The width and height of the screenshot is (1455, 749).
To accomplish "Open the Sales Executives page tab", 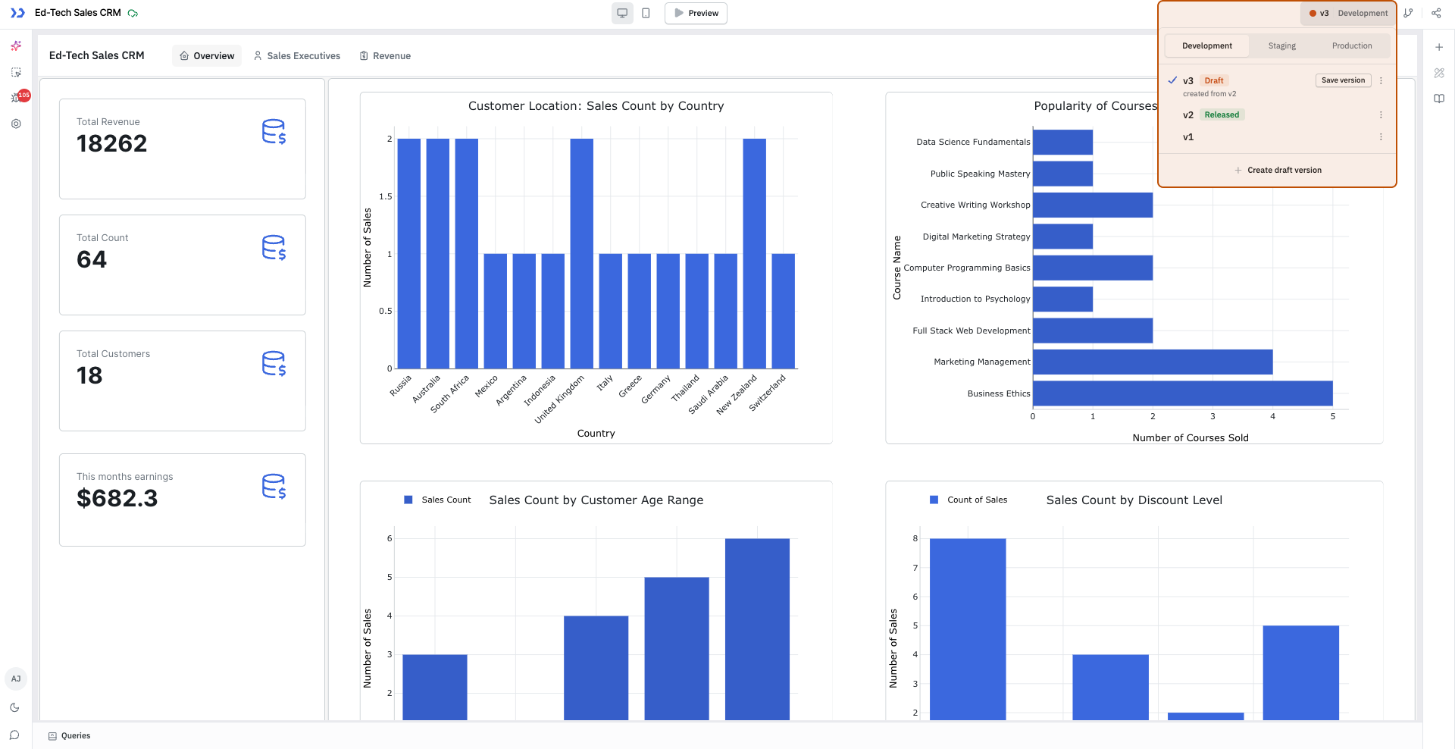I will pos(297,56).
